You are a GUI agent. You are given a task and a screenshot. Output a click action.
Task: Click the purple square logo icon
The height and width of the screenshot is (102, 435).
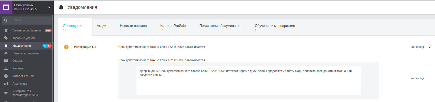(x=6, y=7)
